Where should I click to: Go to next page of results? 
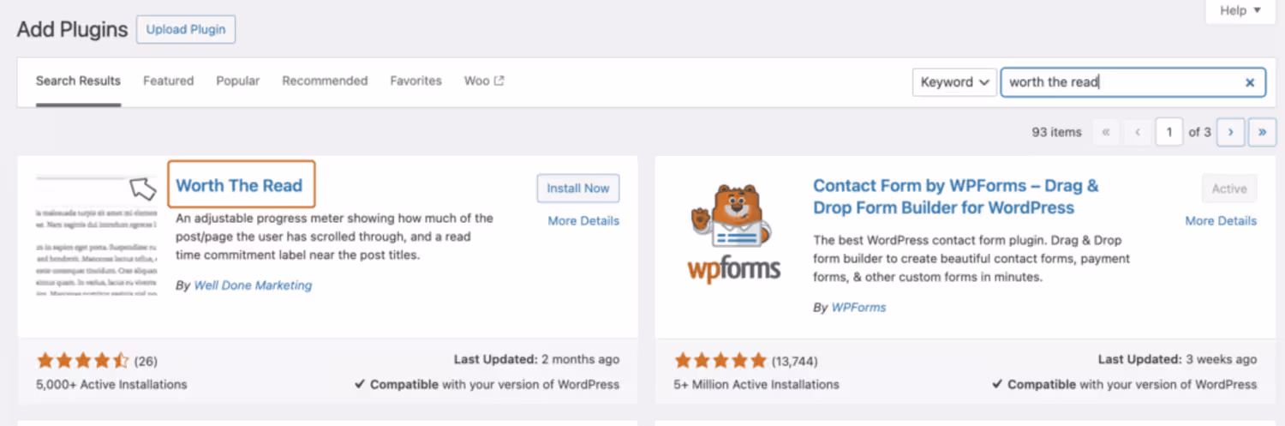pos(1231,132)
